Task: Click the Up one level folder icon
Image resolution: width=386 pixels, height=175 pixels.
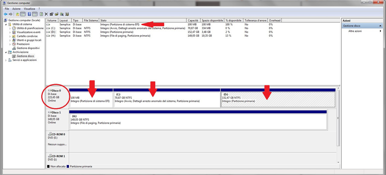Action: pos(17,14)
